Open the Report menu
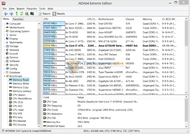190x134 pixels. click(21, 9)
